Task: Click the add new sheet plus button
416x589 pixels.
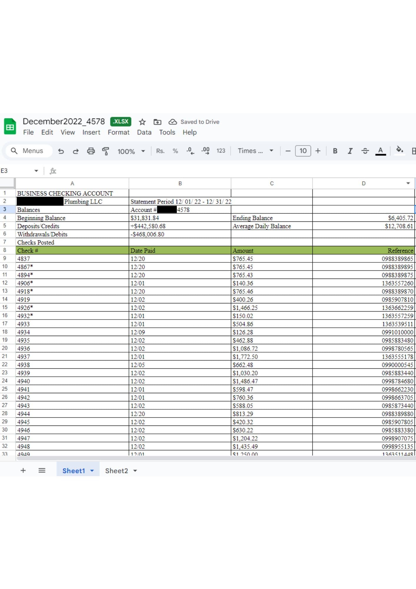Action: (23, 470)
